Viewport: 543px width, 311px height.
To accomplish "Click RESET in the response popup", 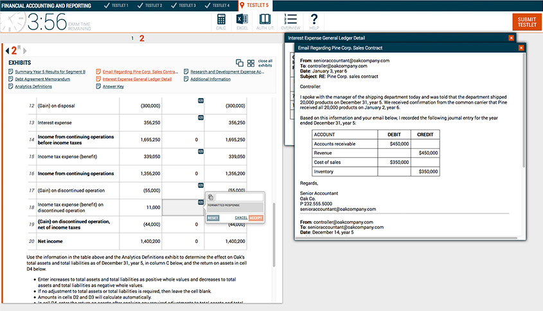I will [x=213, y=218].
